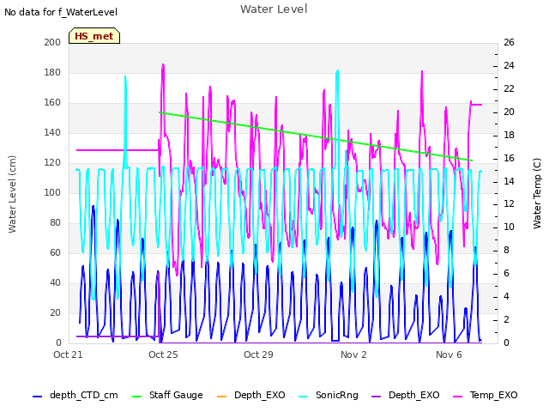Toggle Temp_EXO series label in legend

pyautogui.click(x=494, y=395)
